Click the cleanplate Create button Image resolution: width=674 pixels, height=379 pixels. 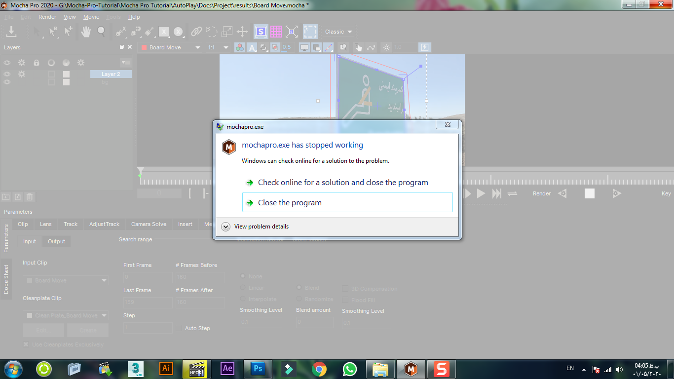coord(88,330)
